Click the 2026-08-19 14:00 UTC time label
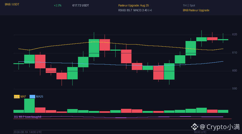Viewport: 242px width, 134px height. pyautogui.click(x=28, y=132)
